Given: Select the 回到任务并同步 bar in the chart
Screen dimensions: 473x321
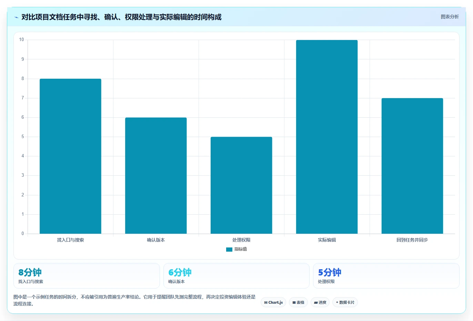Looking at the screenshot, I should (x=412, y=166).
